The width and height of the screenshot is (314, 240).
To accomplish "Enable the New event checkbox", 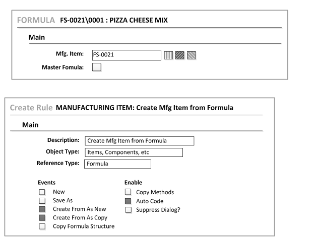I will 42,192.
